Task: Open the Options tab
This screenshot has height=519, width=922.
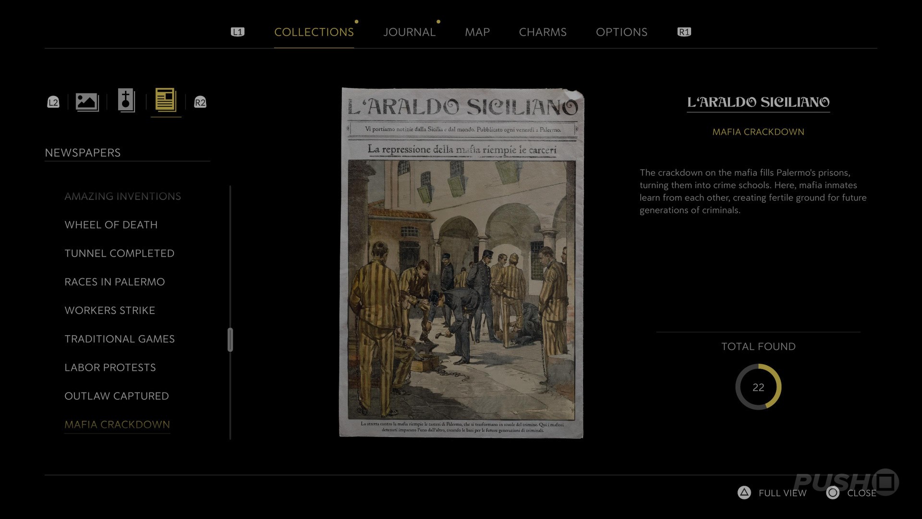Action: pyautogui.click(x=621, y=32)
